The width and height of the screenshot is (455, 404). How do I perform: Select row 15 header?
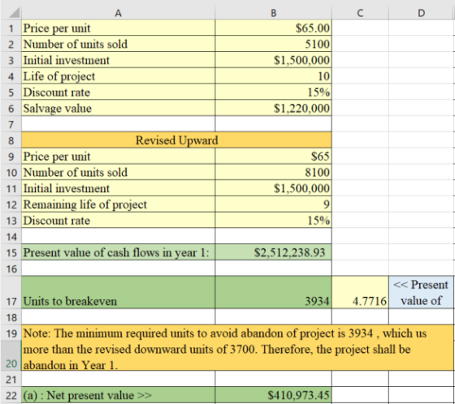point(11,252)
